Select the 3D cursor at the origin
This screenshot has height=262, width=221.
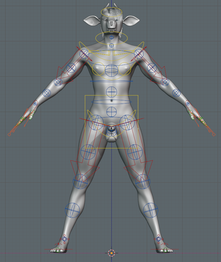click(x=112, y=253)
